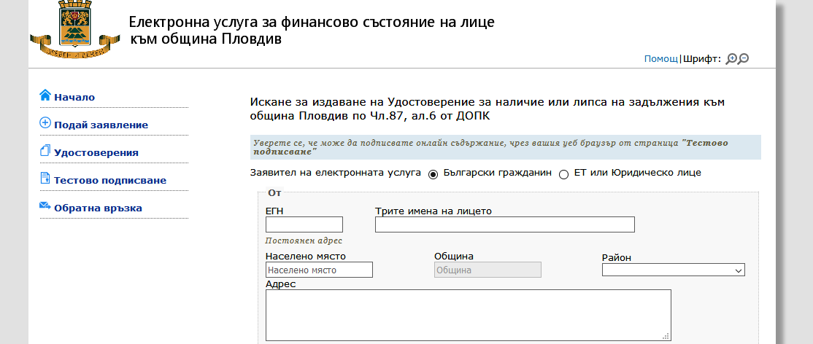Go to the Удостоверения menu item

(96, 153)
